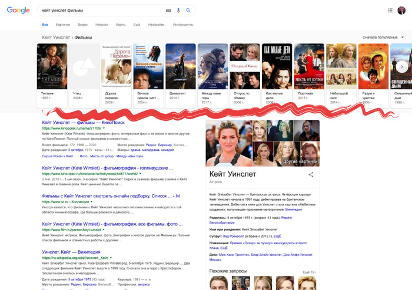The height and width of the screenshot is (290, 412).
Task: Open Дорога перемен movie card
Action: pyautogui.click(x=116, y=76)
